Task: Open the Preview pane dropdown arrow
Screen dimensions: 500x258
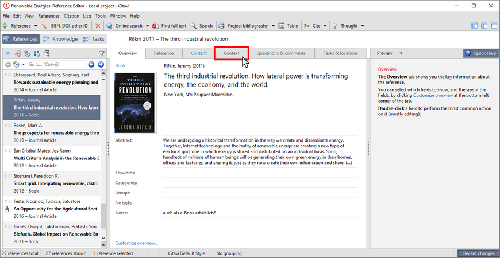Action: pos(401,53)
